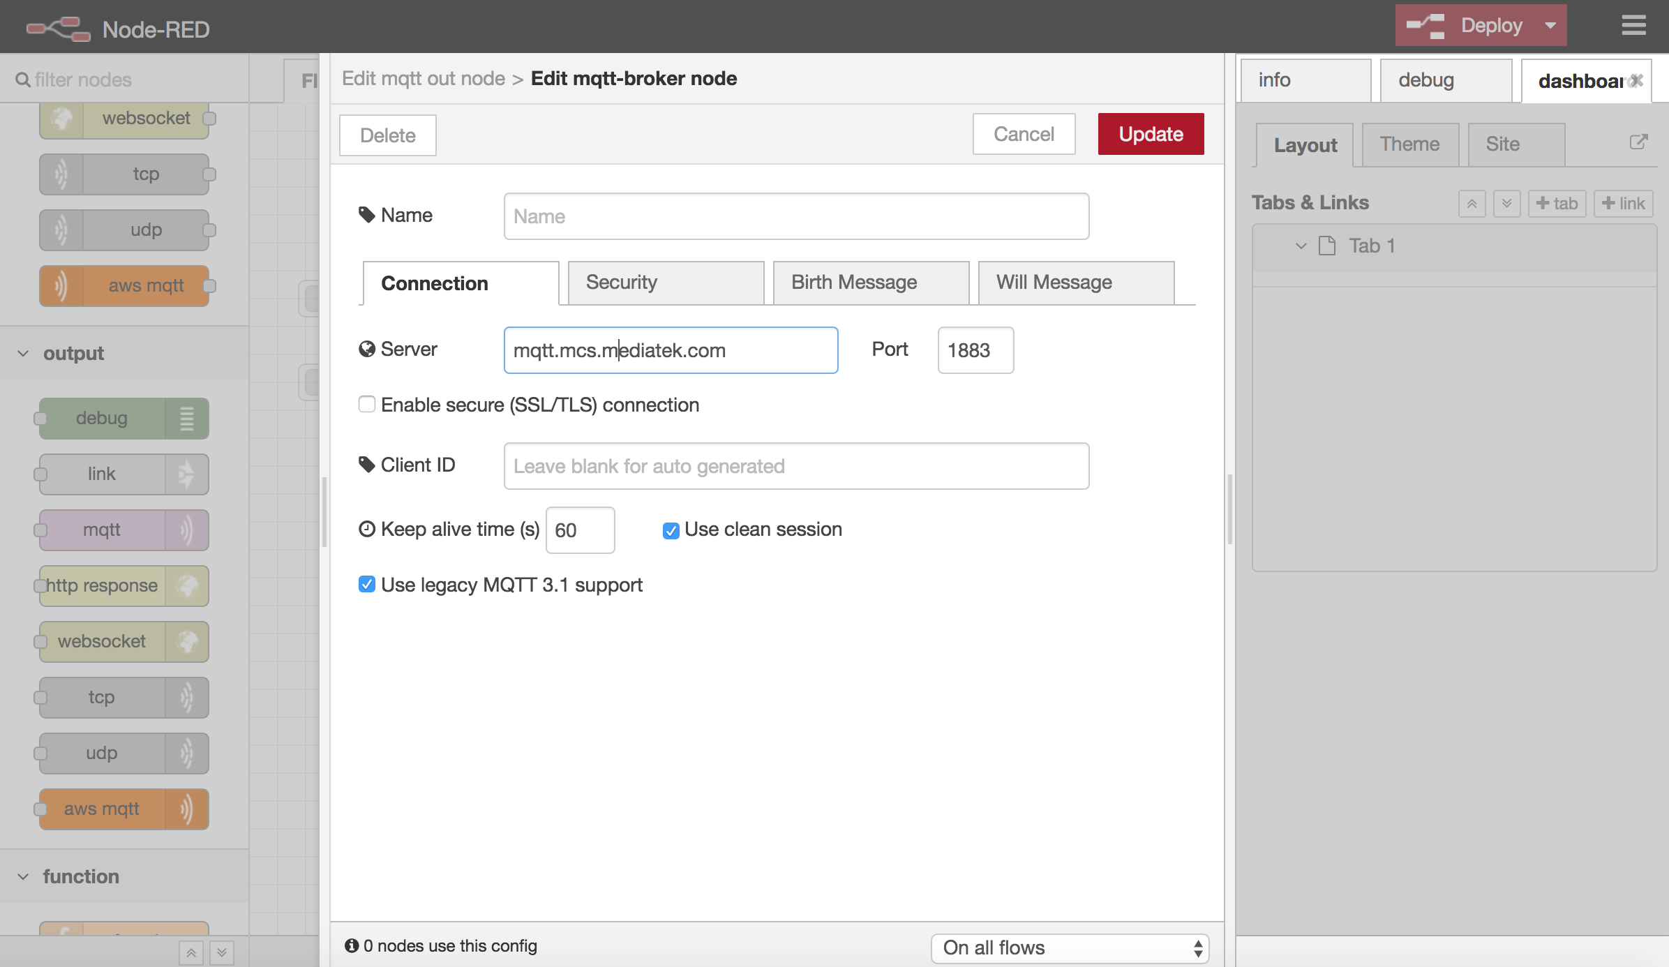Viewport: 1669px width, 967px height.
Task: Click the Name input field
Action: (796, 216)
